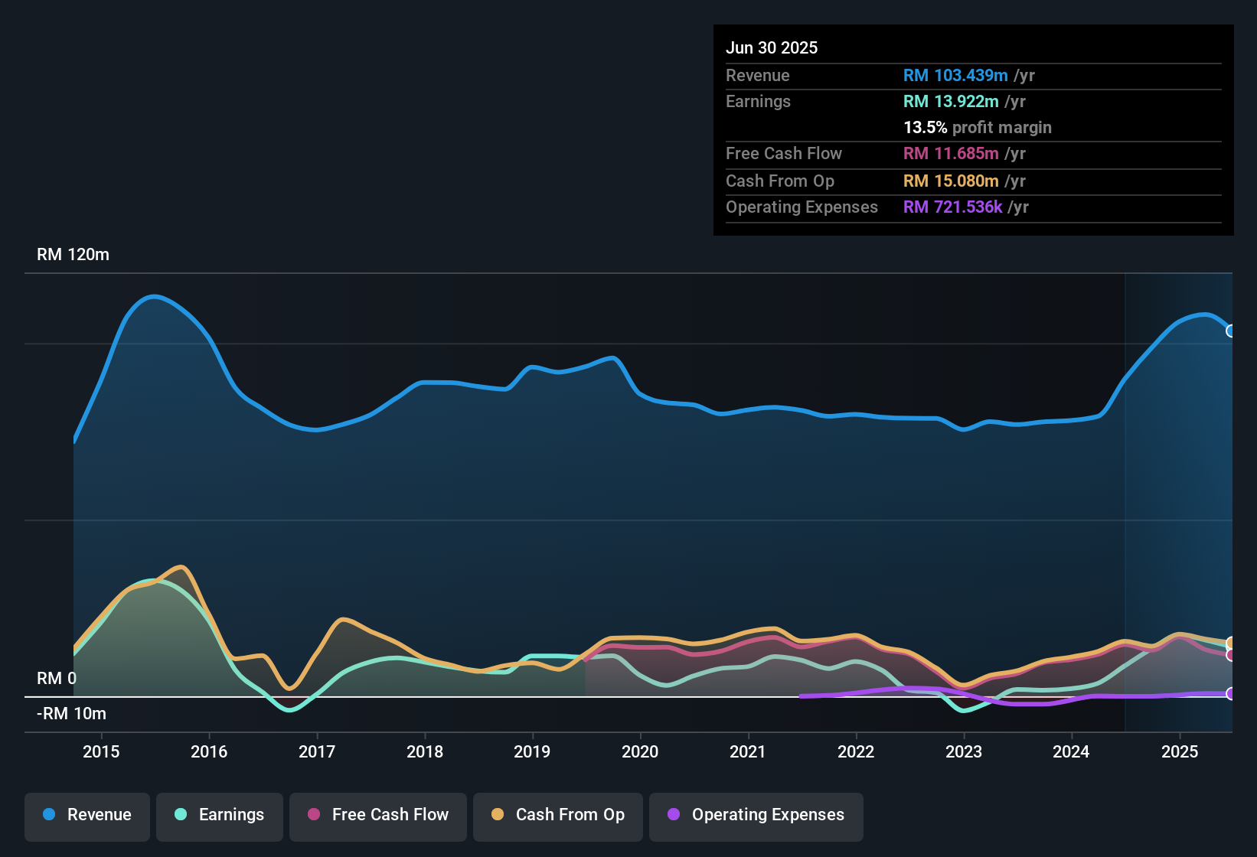Viewport: 1257px width, 857px height.
Task: Click the pink Free Cash Flow endpoint marker
Action: point(1231,655)
